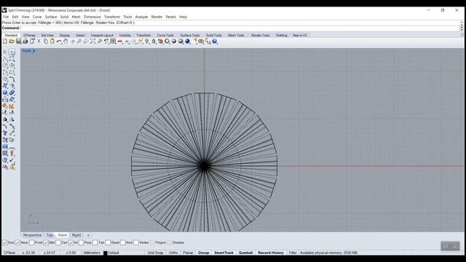Enable the Knot osnap checkbox
Image resolution: width=466 pixels, height=262 pixels.
coord(123,242)
